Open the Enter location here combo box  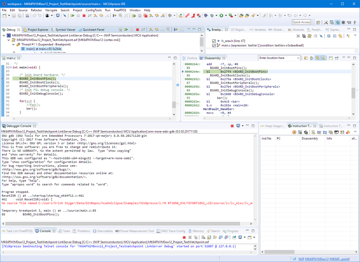279,58
